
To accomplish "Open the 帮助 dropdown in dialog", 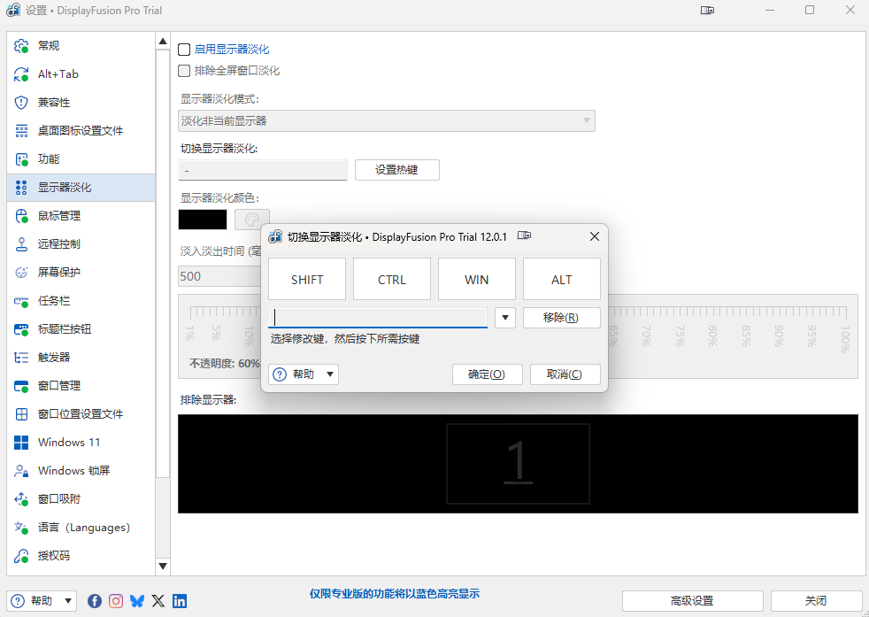I will [304, 374].
